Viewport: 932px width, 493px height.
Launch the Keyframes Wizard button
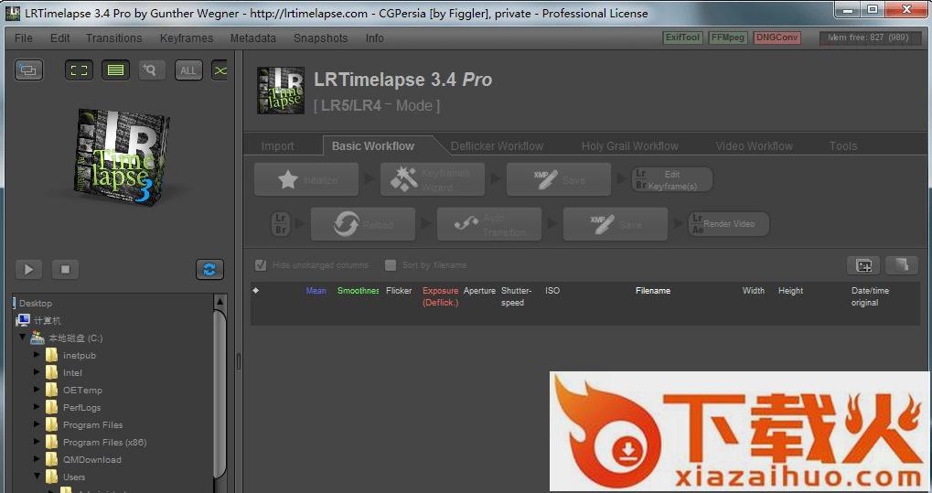point(432,179)
